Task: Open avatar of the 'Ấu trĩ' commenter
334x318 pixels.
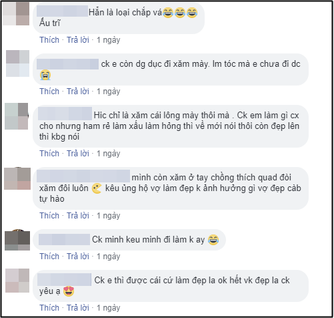Action: (x=16, y=13)
